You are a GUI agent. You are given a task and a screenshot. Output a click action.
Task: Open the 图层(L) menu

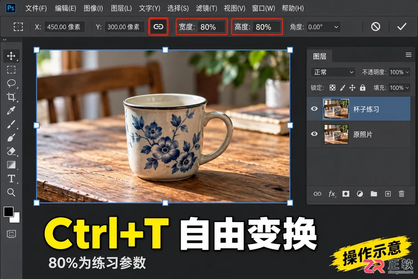121,8
